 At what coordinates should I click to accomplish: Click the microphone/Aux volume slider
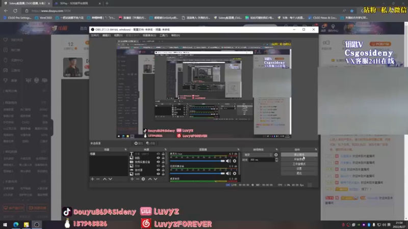[197, 161]
